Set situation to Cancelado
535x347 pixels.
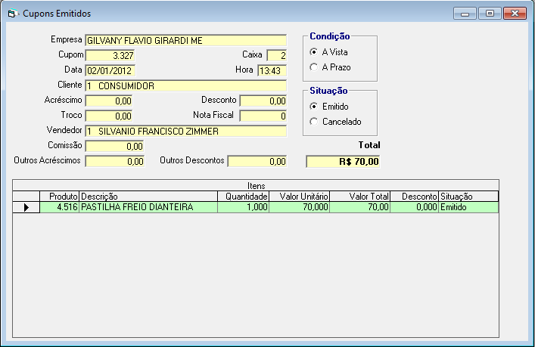[314, 122]
